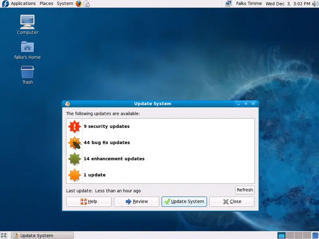Click the bug fix updates bug icon
319x239 pixels.
[75, 143]
